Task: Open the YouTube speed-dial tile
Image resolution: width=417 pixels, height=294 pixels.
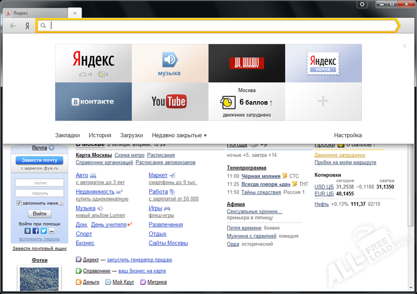Action: coord(170,101)
